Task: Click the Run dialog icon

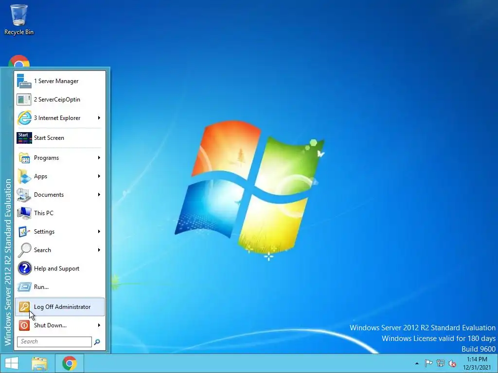Action: coord(24,287)
